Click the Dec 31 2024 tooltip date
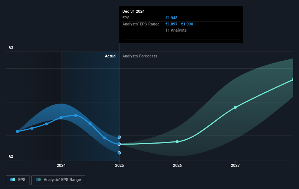This screenshot has height=189, width=299. pos(134,11)
